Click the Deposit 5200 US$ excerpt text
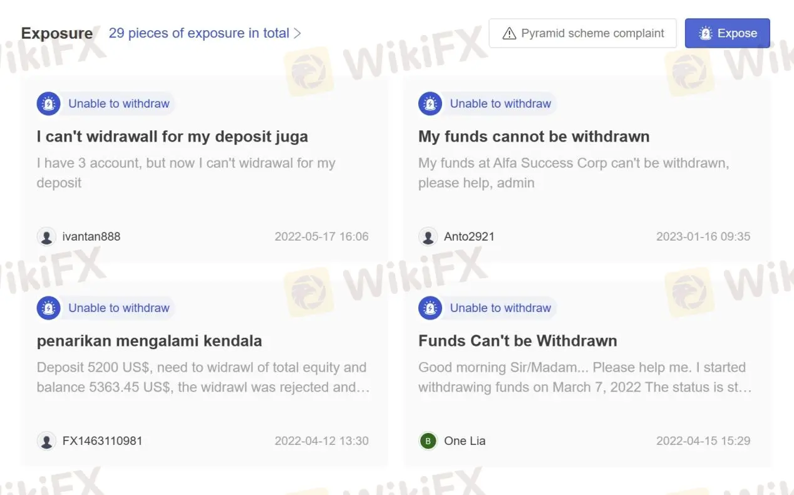This screenshot has height=495, width=794. (204, 377)
